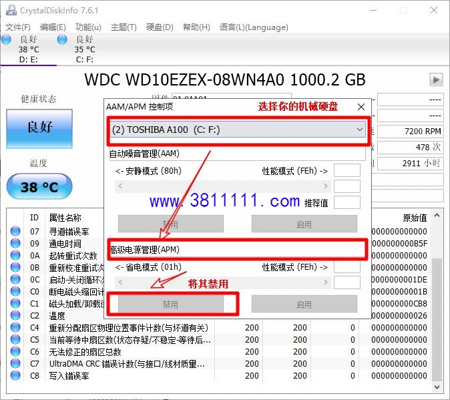Click the 属性名称 column header
This screenshot has height=400, width=450.
tap(65, 218)
